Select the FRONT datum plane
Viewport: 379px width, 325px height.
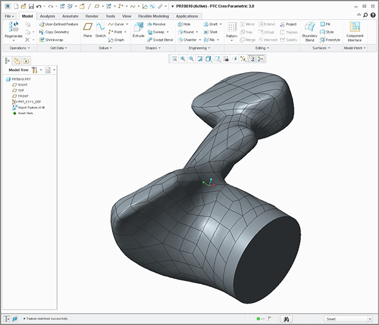(x=20, y=96)
